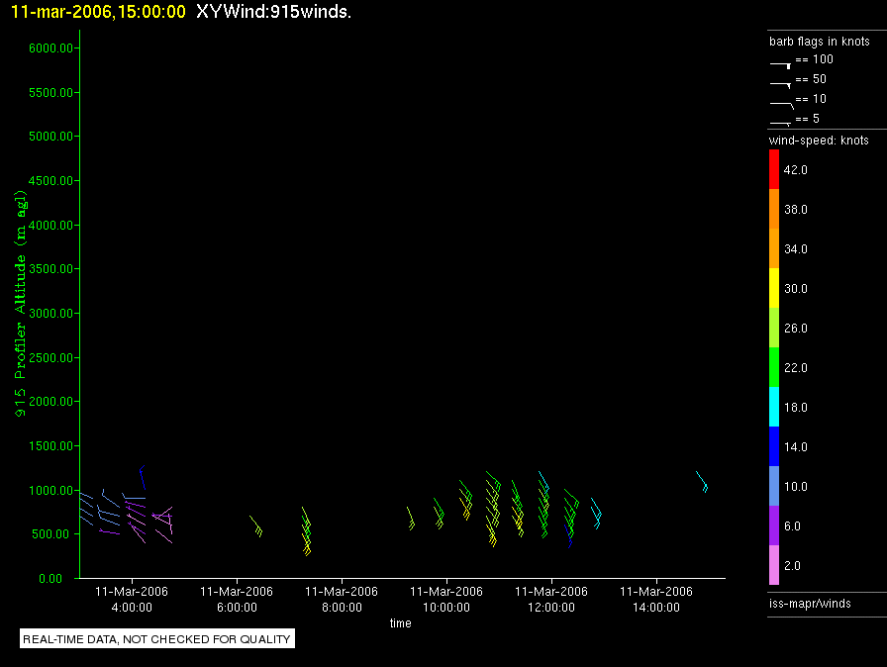The width and height of the screenshot is (887, 667).
Task: Select the light blue 10.0 knots color band
Action: point(774,486)
